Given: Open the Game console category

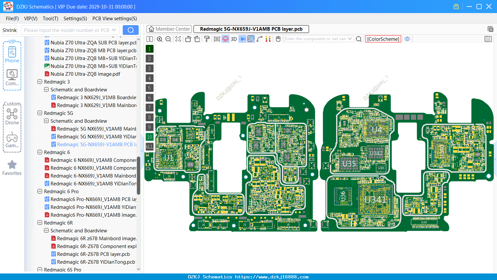Looking at the screenshot, I should [12, 140].
